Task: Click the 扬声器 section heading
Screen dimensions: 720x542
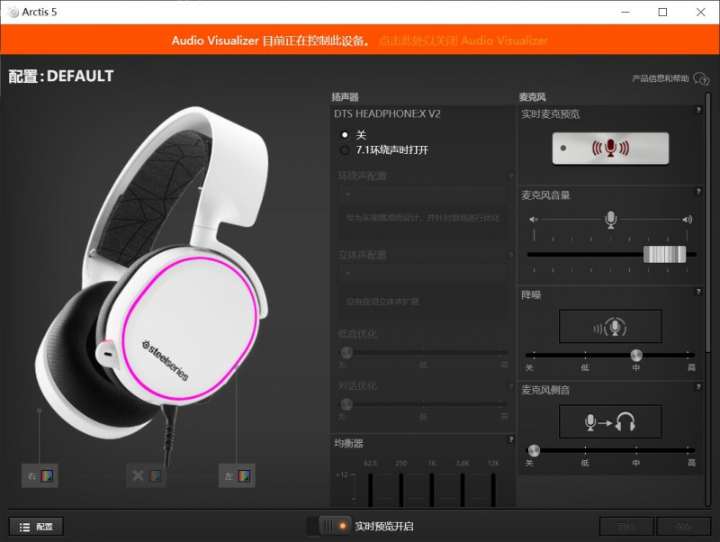Action: tap(345, 97)
